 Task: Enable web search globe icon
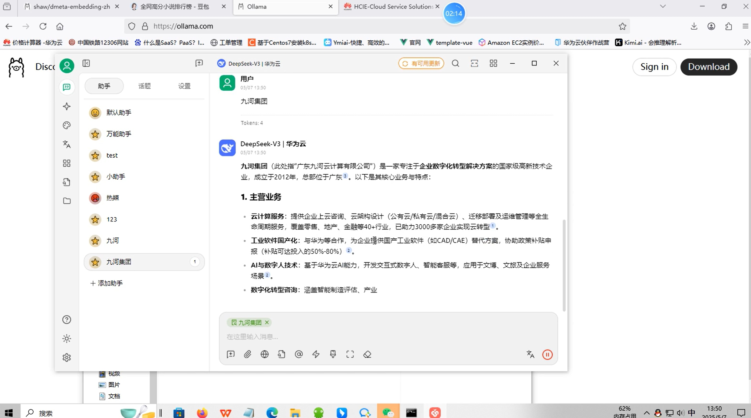click(x=264, y=354)
